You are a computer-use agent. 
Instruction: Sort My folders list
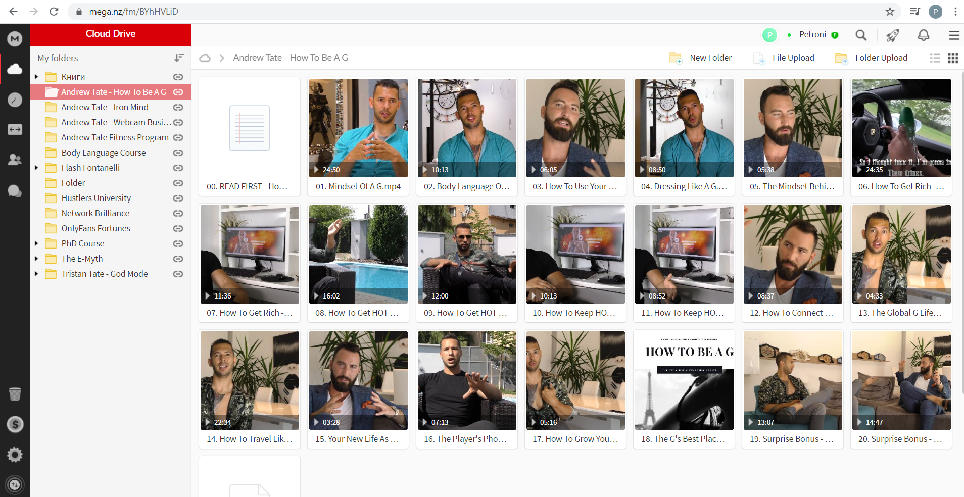pyautogui.click(x=179, y=58)
